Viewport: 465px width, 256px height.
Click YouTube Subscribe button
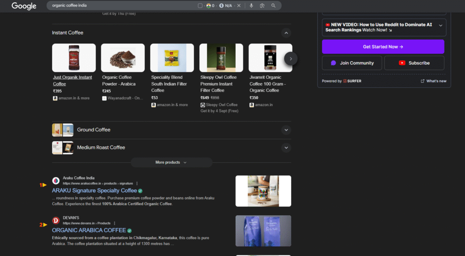414,63
